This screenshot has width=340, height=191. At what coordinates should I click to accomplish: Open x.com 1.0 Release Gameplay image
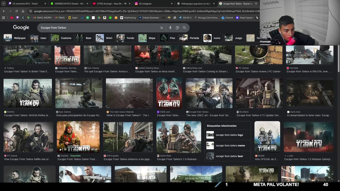(309, 137)
